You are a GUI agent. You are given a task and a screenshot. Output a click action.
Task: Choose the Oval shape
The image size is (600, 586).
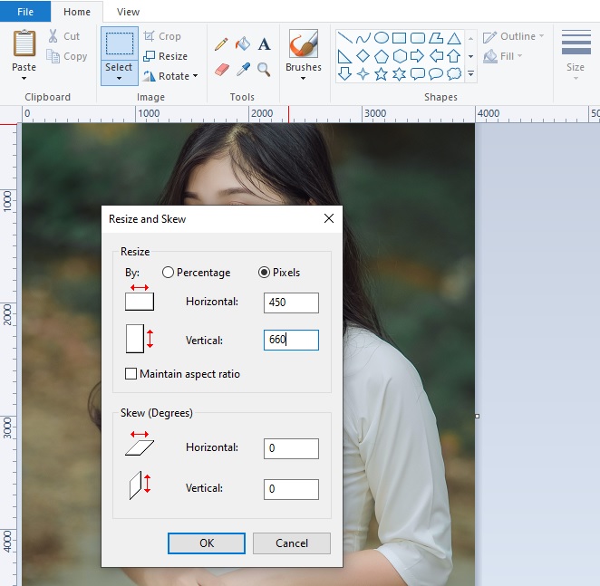pos(382,38)
